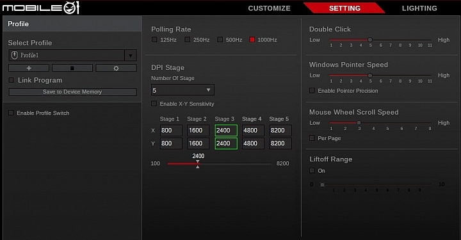Enable X-Y Sensitivity checkbox

pos(154,104)
